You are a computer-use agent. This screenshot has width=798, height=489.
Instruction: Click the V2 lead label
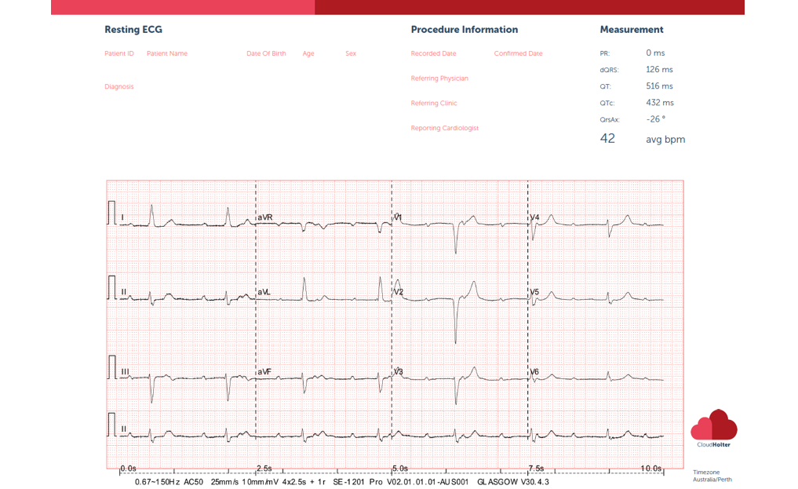[x=399, y=292]
